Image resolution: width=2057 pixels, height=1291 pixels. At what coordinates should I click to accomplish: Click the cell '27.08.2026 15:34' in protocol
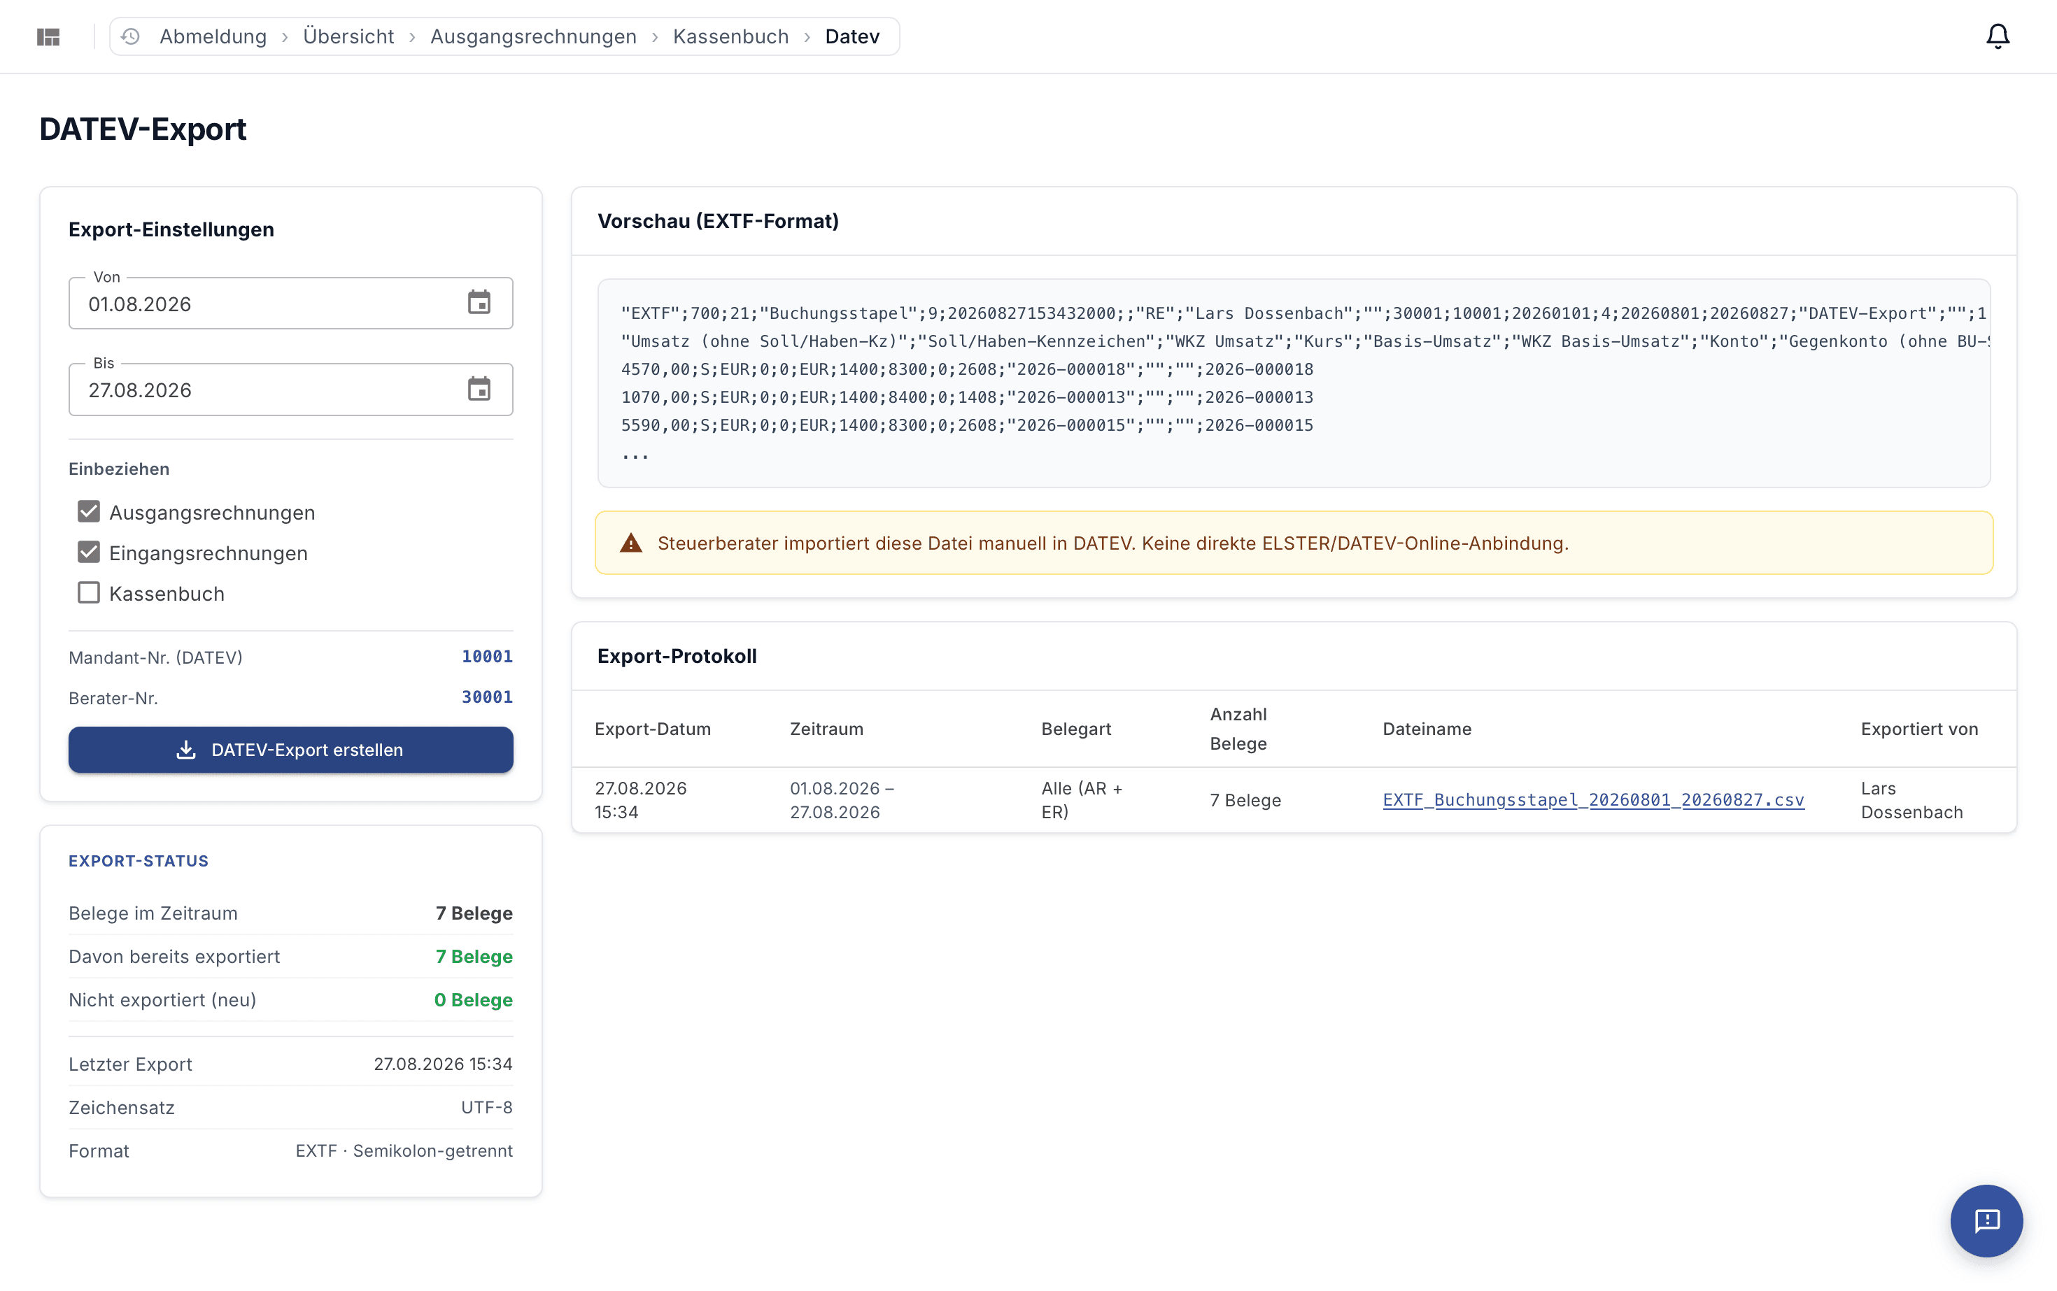pos(641,800)
